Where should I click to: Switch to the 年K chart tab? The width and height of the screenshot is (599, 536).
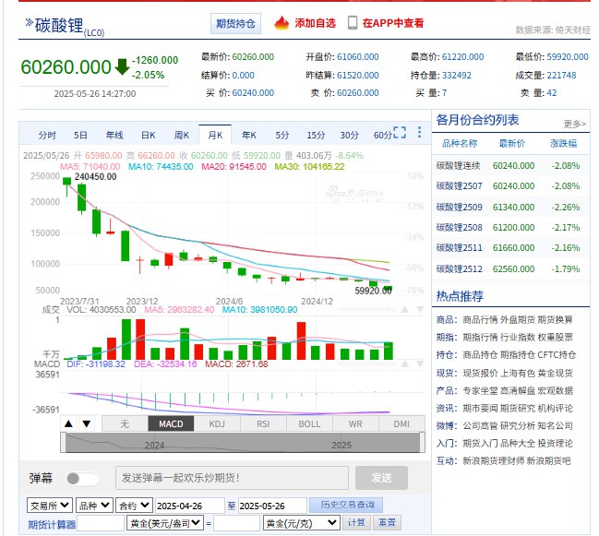[249, 135]
